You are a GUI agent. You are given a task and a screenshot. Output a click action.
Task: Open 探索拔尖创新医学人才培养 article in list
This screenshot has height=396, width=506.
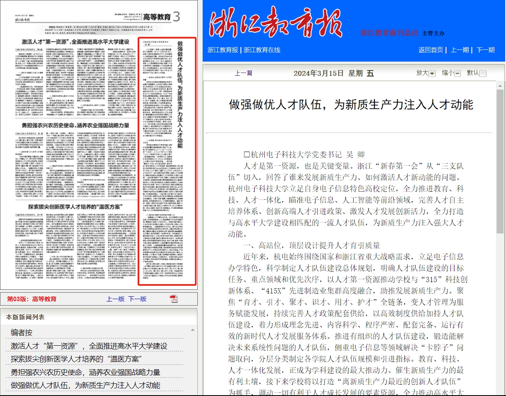point(76,359)
